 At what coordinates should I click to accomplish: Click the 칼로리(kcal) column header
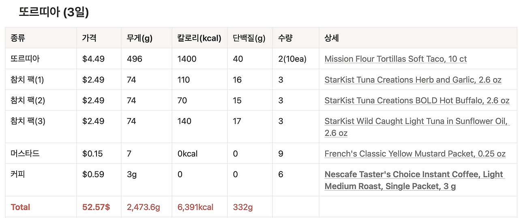199,38
